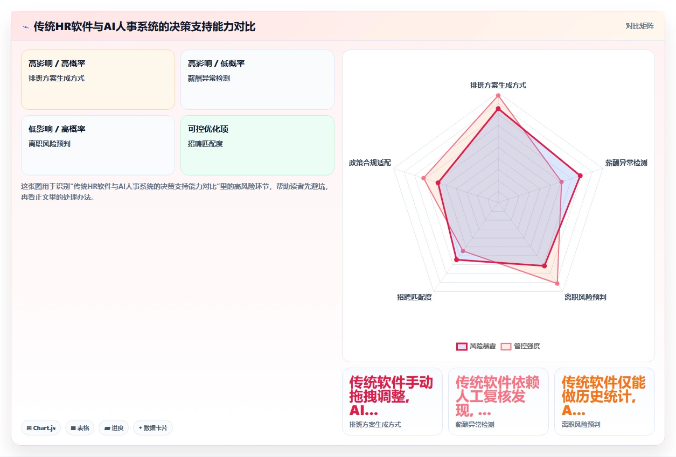Click the crimson radar point at 薪酬异常检测
Screen dimensions: 676x457
click(x=580, y=175)
